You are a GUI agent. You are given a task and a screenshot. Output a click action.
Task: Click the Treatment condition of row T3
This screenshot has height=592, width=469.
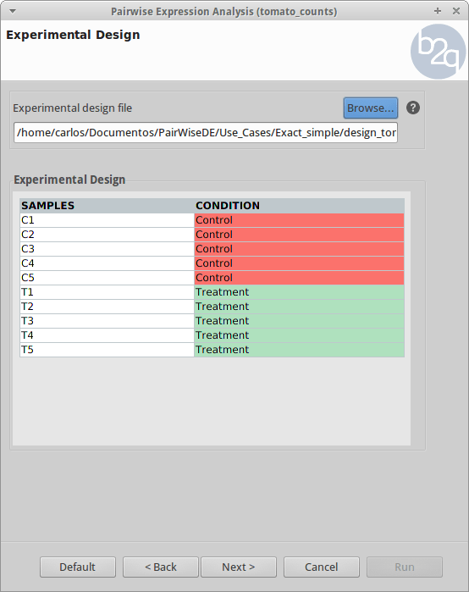(299, 321)
